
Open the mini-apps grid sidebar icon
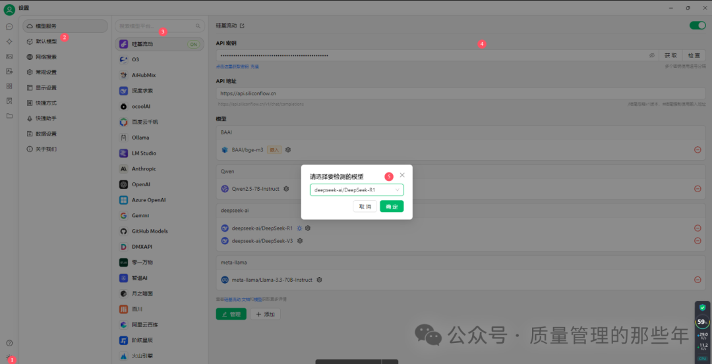9,86
